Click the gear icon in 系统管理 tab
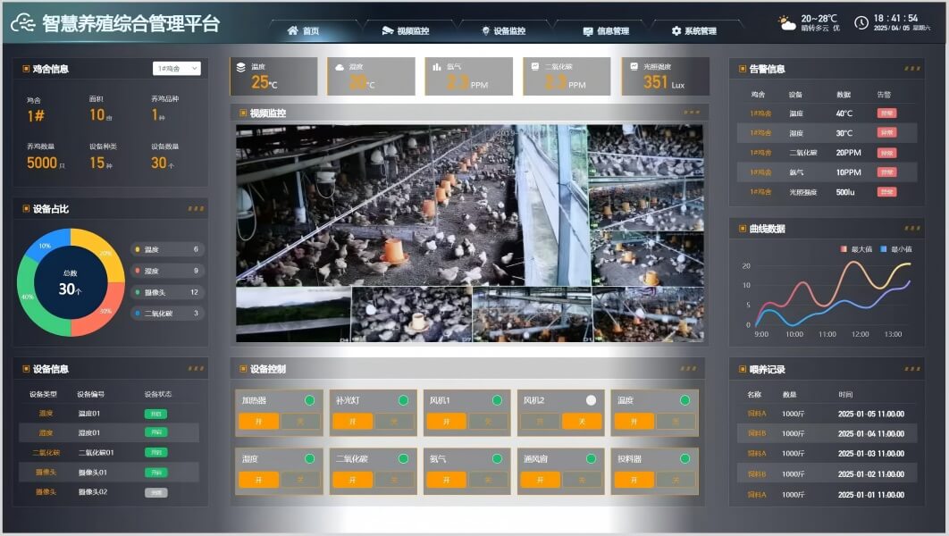 pyautogui.click(x=676, y=31)
